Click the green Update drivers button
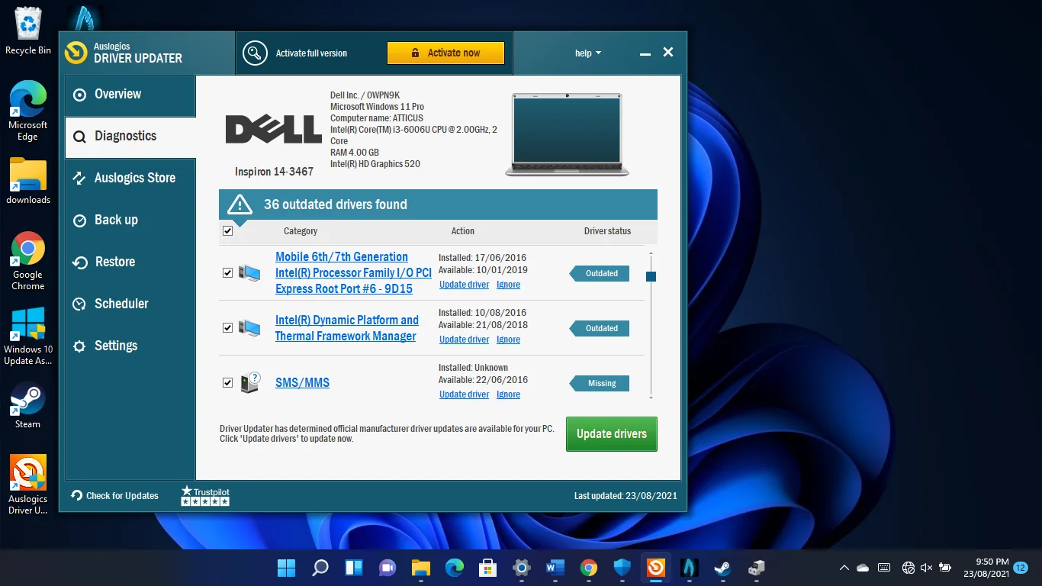This screenshot has width=1042, height=586. (x=612, y=434)
